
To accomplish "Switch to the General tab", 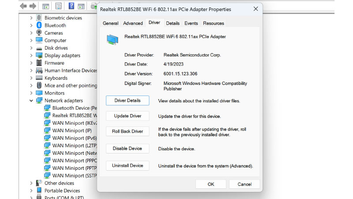I will pos(110,23).
